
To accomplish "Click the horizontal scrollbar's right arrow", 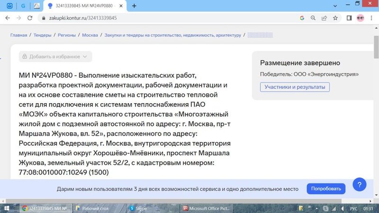I will click(370, 201).
